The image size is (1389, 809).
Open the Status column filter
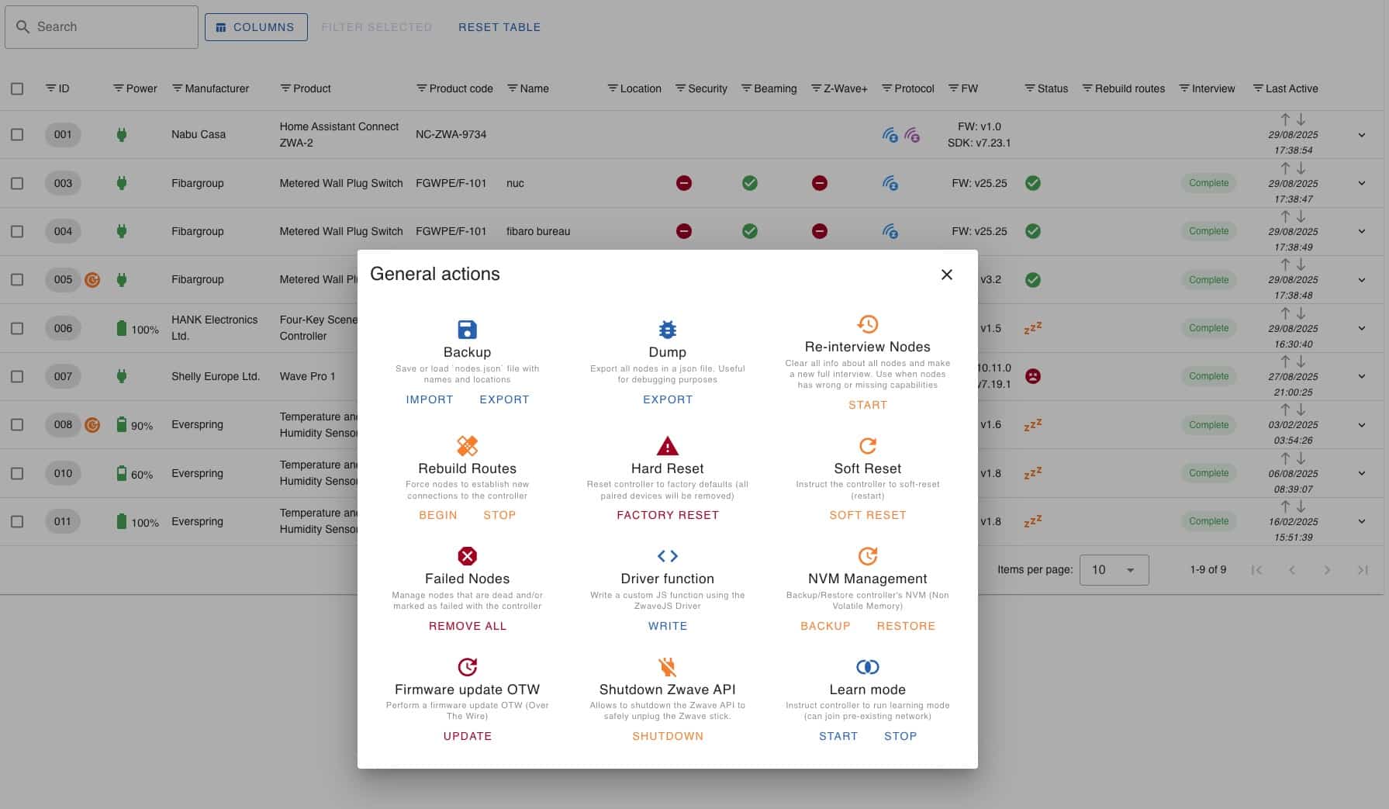click(x=1030, y=88)
